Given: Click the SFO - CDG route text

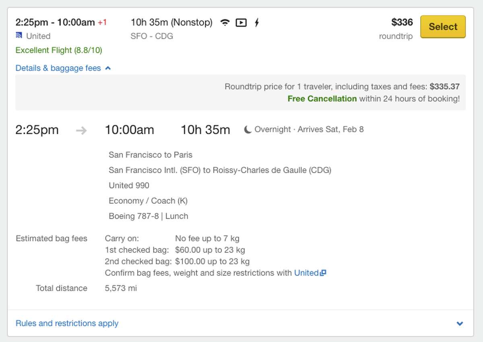Looking at the screenshot, I should click(x=152, y=36).
